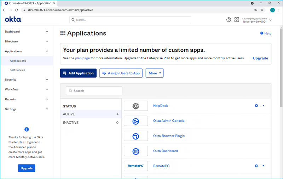Expand the Dashboard sidebar section

click(26, 32)
